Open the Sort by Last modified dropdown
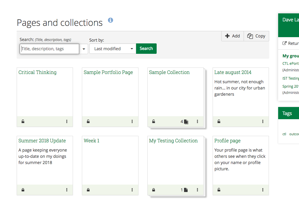Screen dimensions: 299x203 point(113,49)
